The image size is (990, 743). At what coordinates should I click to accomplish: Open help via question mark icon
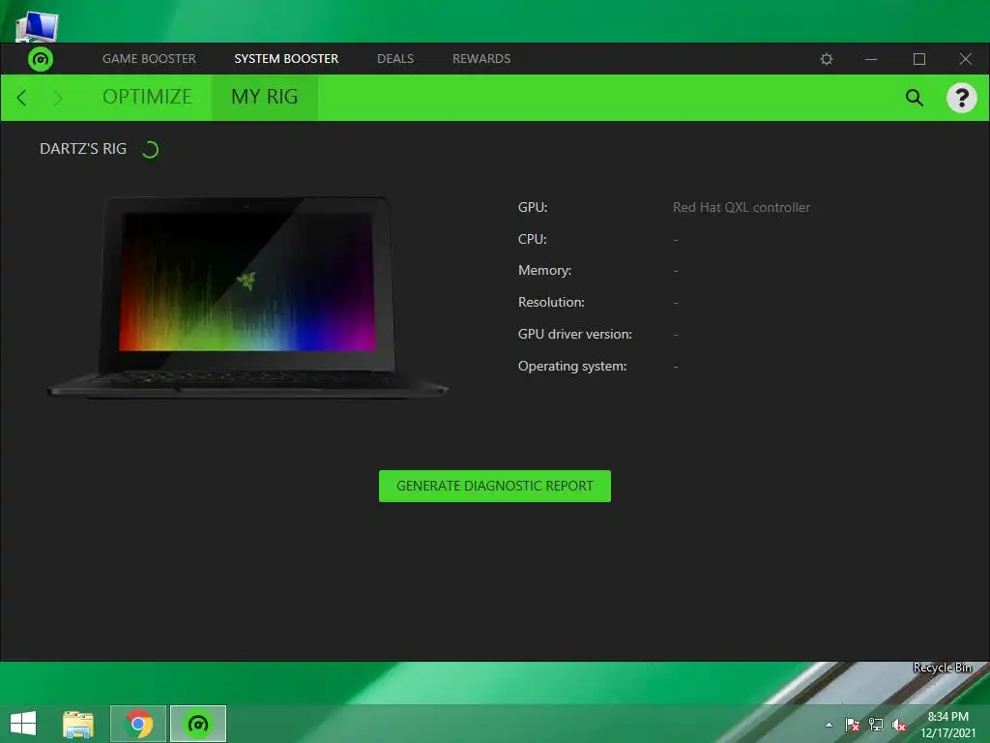pos(961,98)
